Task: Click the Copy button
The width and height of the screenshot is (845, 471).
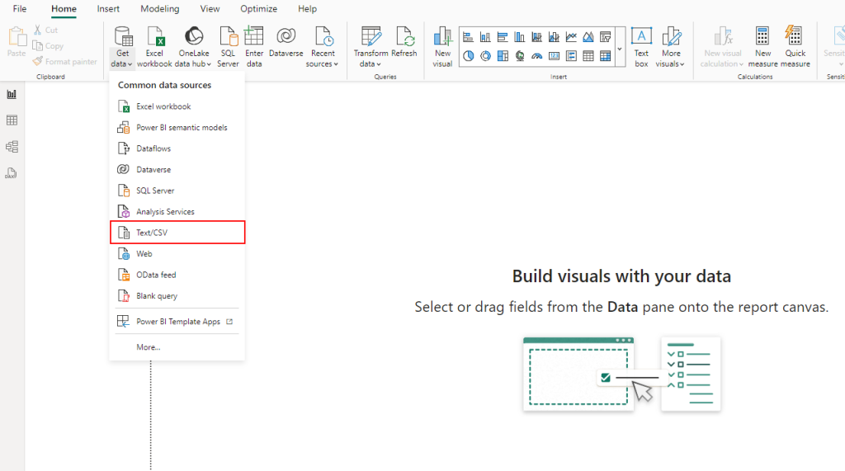Action: point(48,46)
